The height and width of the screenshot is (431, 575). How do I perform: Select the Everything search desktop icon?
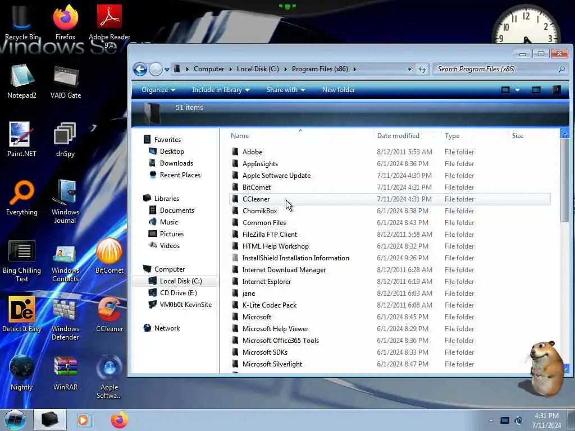click(22, 198)
